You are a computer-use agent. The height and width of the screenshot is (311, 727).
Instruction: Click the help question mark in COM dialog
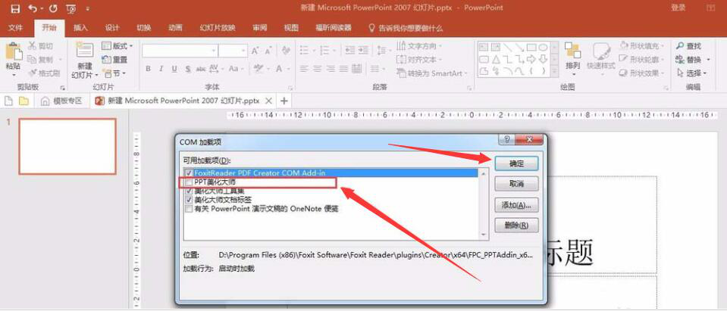tap(505, 139)
